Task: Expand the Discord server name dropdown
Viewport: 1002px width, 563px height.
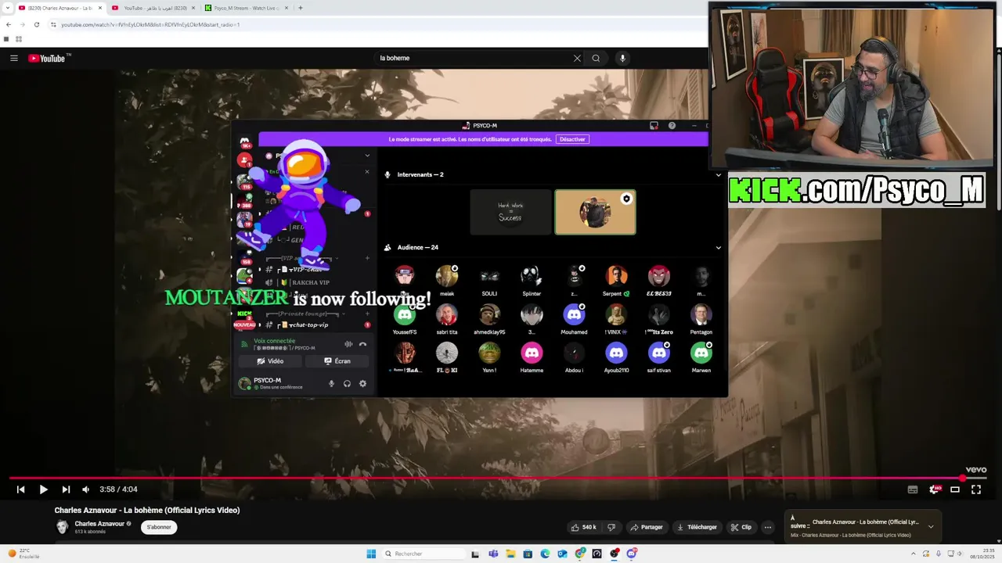Action: tap(367, 156)
